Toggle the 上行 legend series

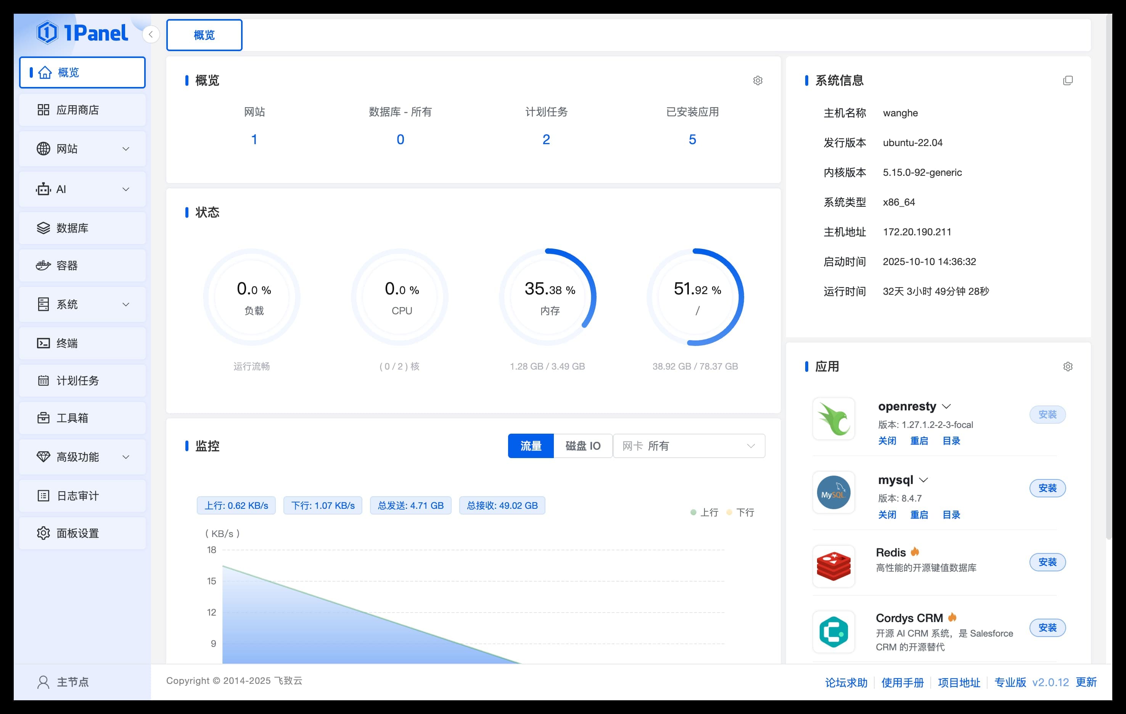(x=704, y=513)
